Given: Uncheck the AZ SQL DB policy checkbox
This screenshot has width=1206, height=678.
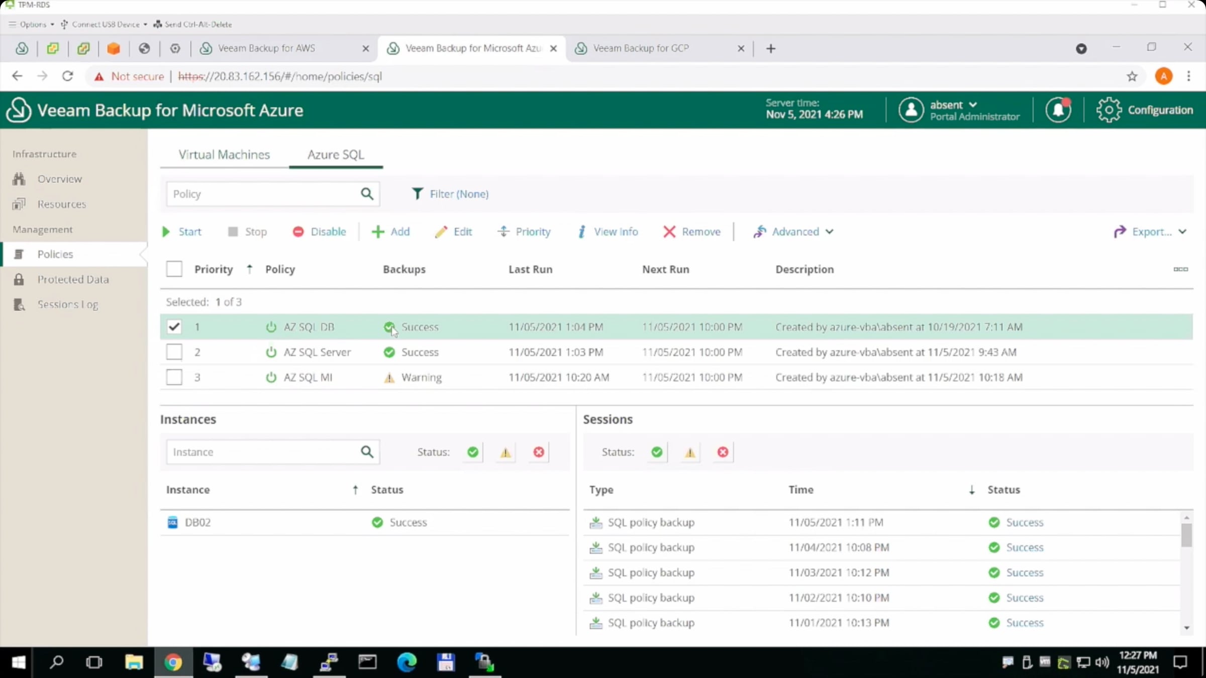Looking at the screenshot, I should pos(174,327).
